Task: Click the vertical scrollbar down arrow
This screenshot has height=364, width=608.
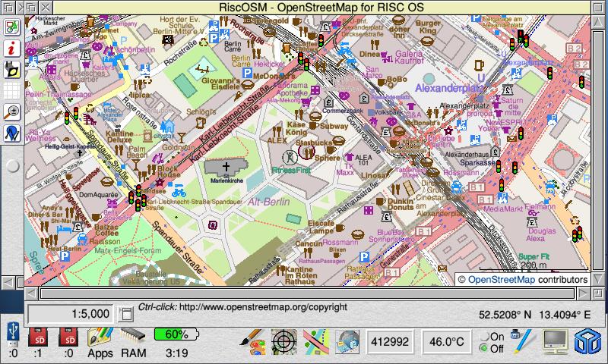Action: [598, 278]
